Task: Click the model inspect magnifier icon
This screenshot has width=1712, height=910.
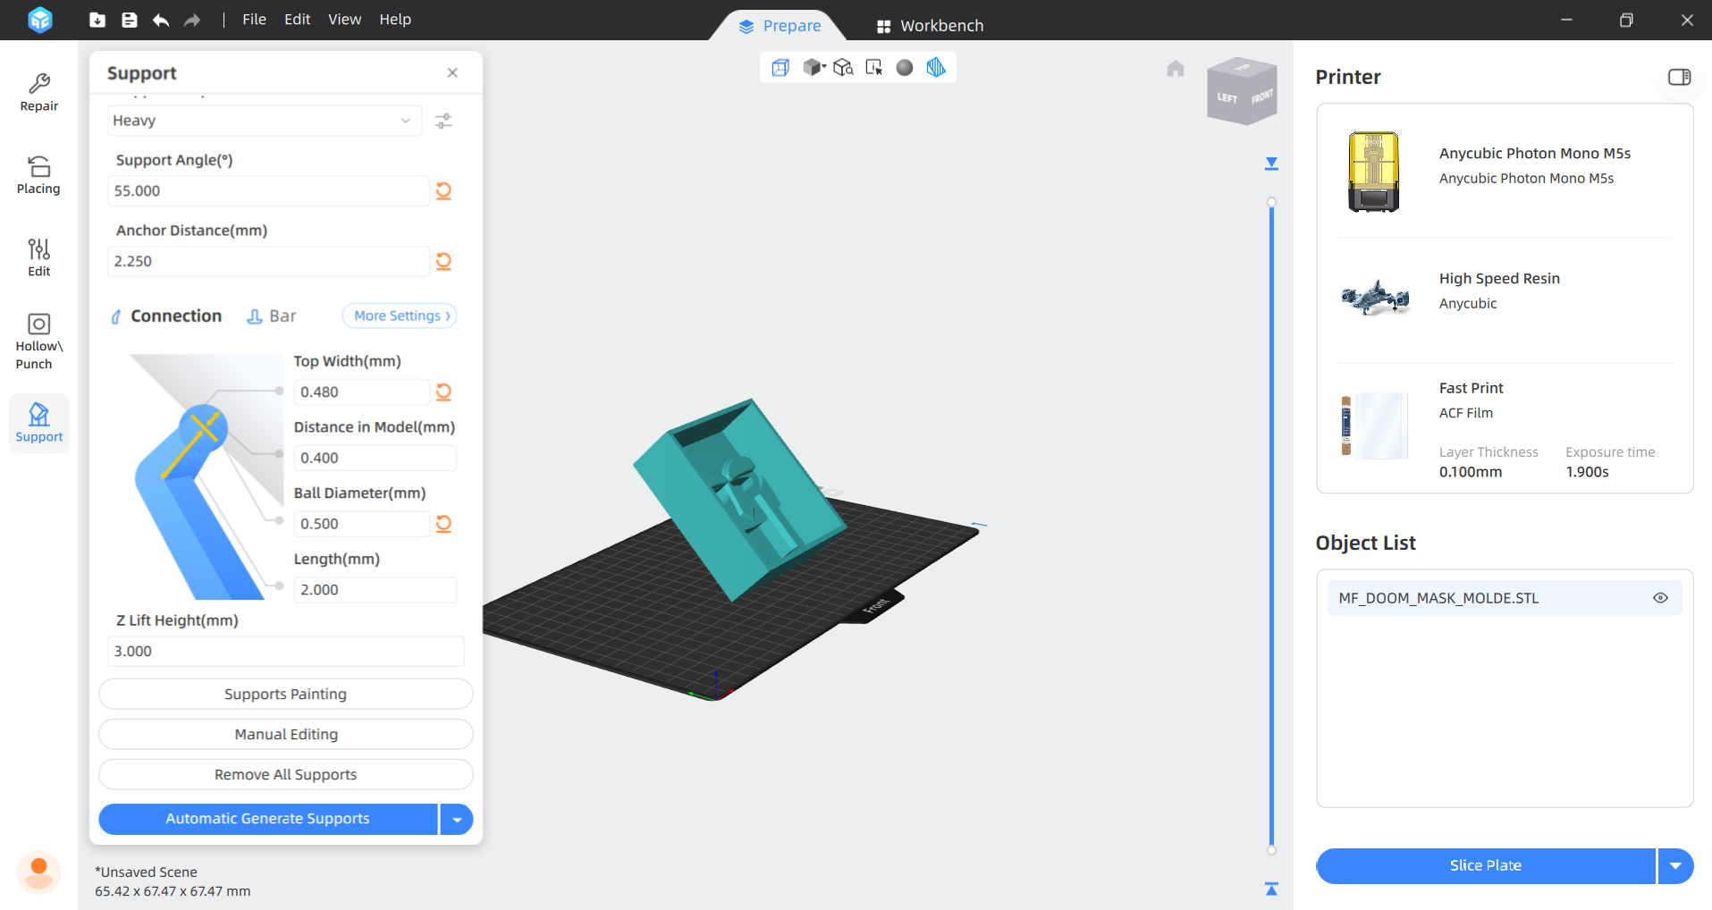Action: click(843, 67)
